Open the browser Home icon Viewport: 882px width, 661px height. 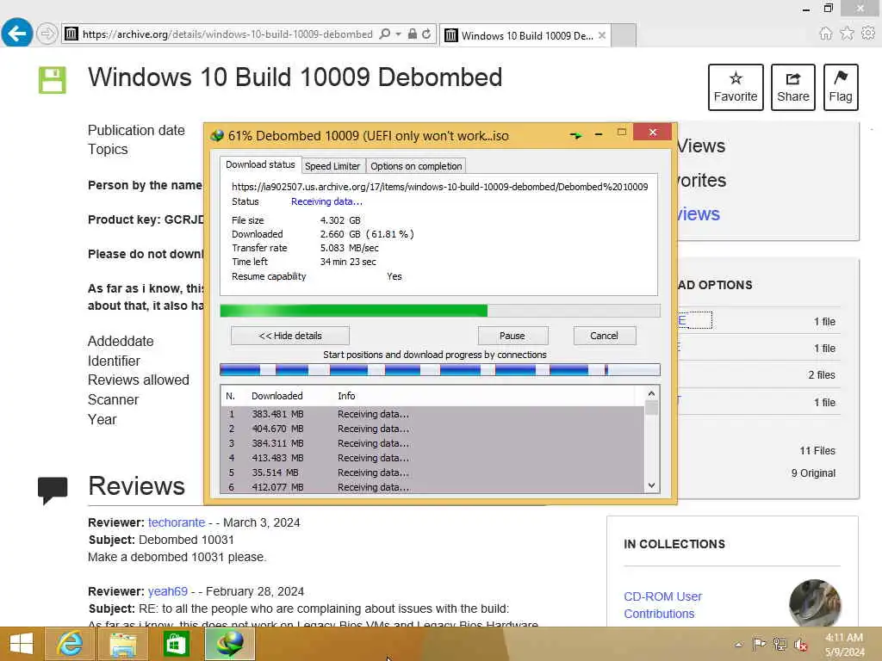(x=825, y=34)
